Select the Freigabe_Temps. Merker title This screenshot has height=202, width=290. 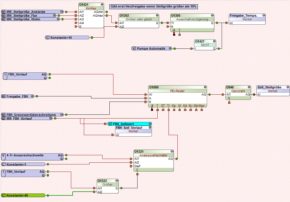pos(243,15)
